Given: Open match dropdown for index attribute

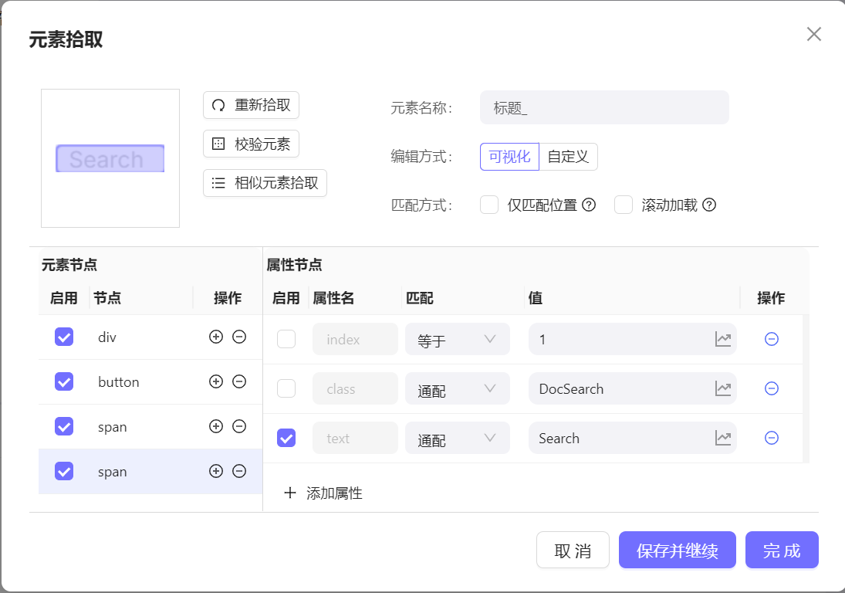Looking at the screenshot, I should tap(457, 340).
